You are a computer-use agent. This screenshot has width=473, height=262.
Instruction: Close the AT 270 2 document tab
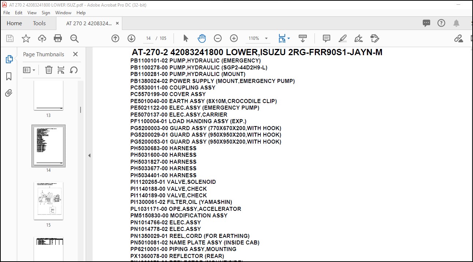click(x=117, y=23)
